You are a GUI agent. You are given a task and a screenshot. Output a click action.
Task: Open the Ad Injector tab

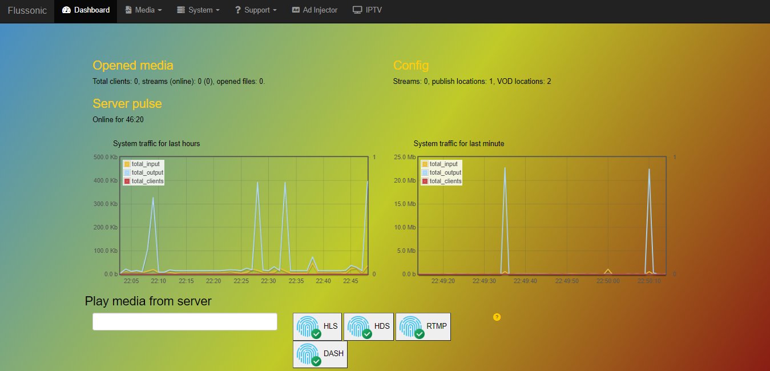pos(315,10)
